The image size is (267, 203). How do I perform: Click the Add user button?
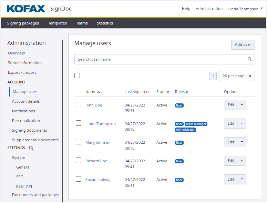point(243,45)
